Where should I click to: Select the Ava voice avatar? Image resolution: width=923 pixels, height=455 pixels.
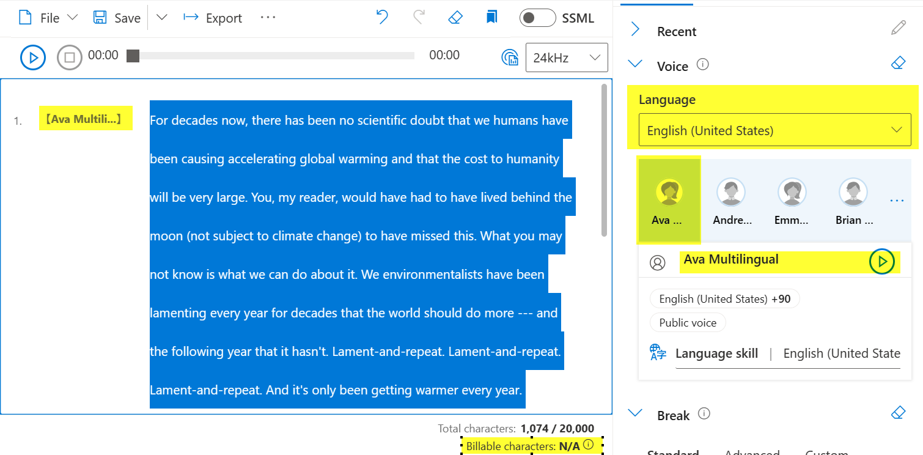(669, 199)
